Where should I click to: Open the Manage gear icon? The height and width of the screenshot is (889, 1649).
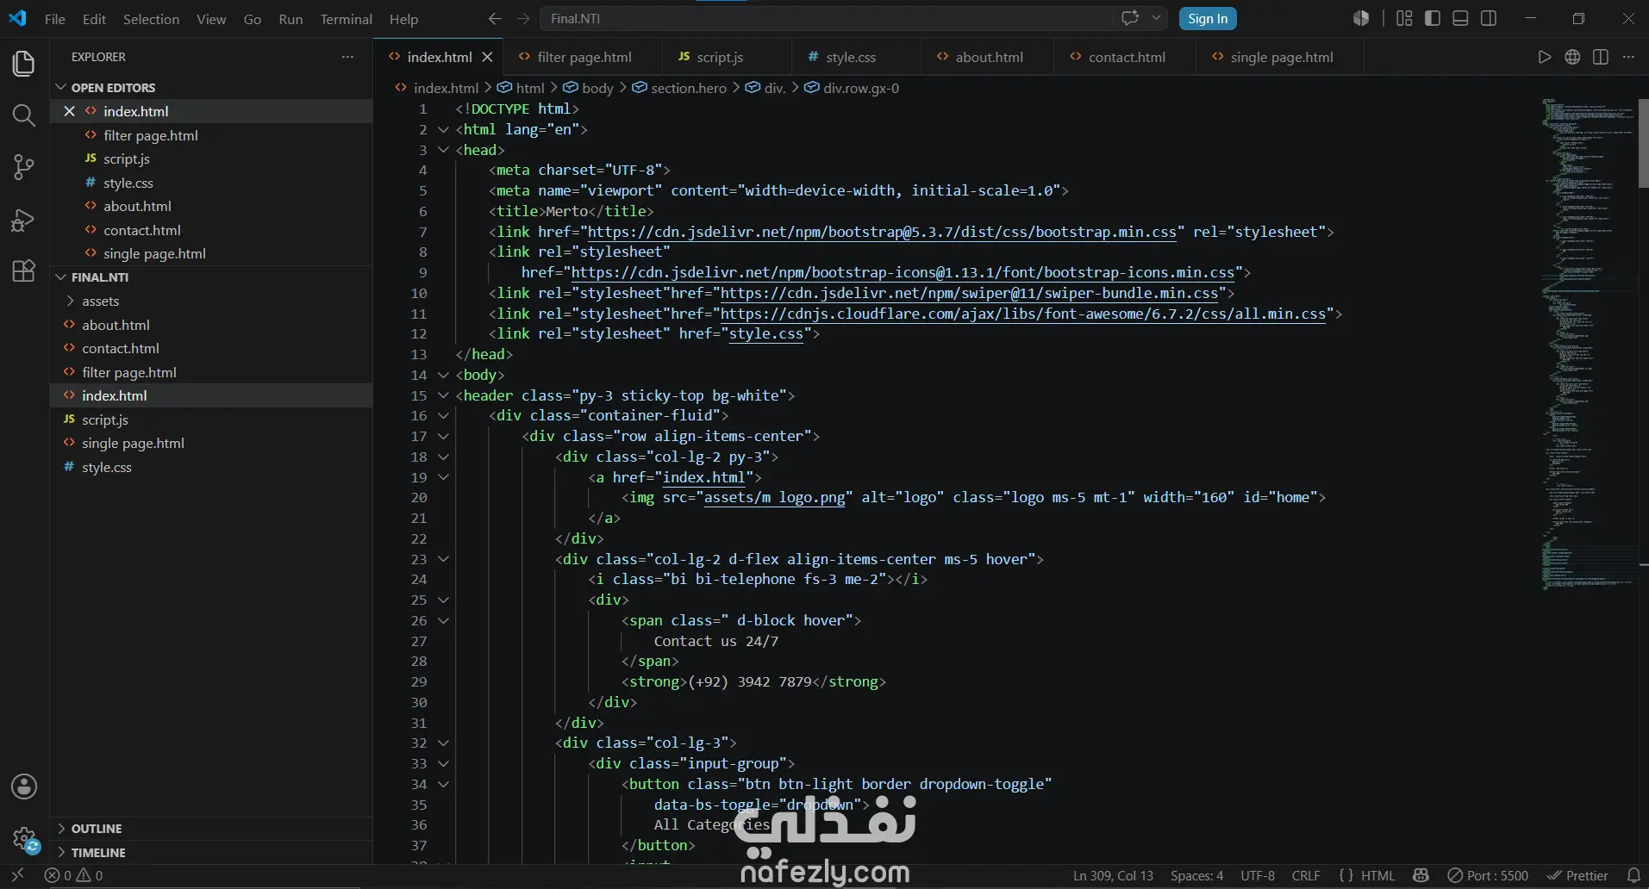click(x=24, y=838)
